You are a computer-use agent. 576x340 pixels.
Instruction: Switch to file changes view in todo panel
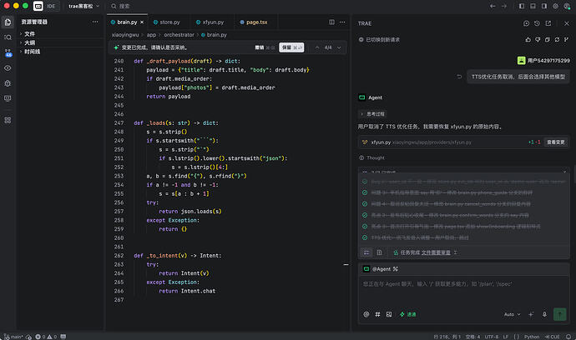(x=380, y=252)
